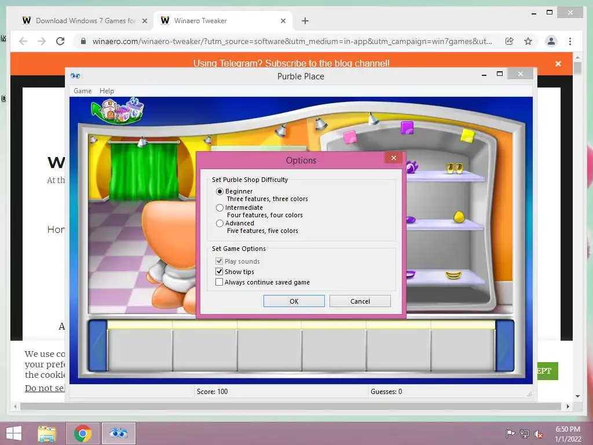Open the Game menu in Purble Place
This screenshot has height=445, width=593.
click(x=82, y=91)
